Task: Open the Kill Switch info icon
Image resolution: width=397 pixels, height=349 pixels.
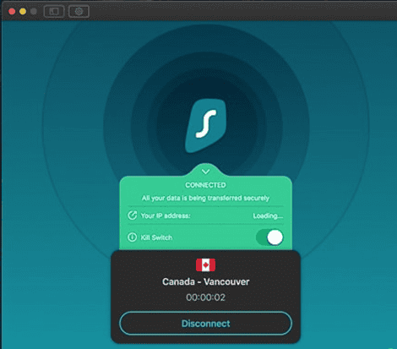Action: [x=132, y=237]
